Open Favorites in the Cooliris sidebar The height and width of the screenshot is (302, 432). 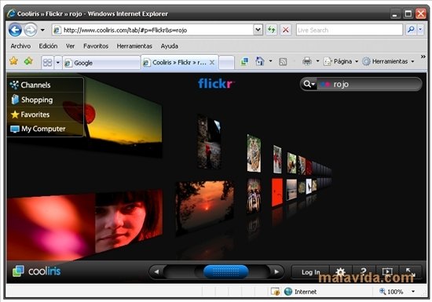tap(45, 115)
